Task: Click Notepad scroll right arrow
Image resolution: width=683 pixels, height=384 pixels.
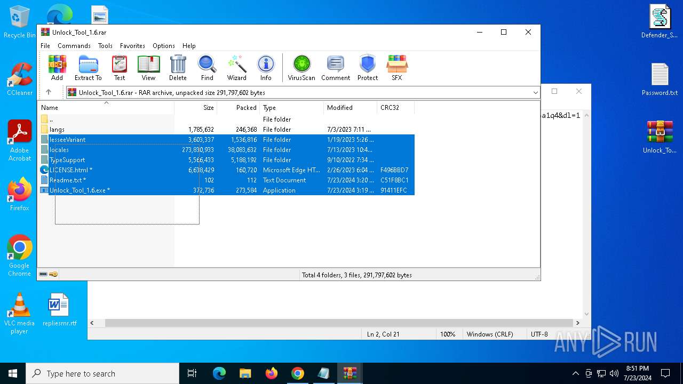Action: tap(577, 323)
